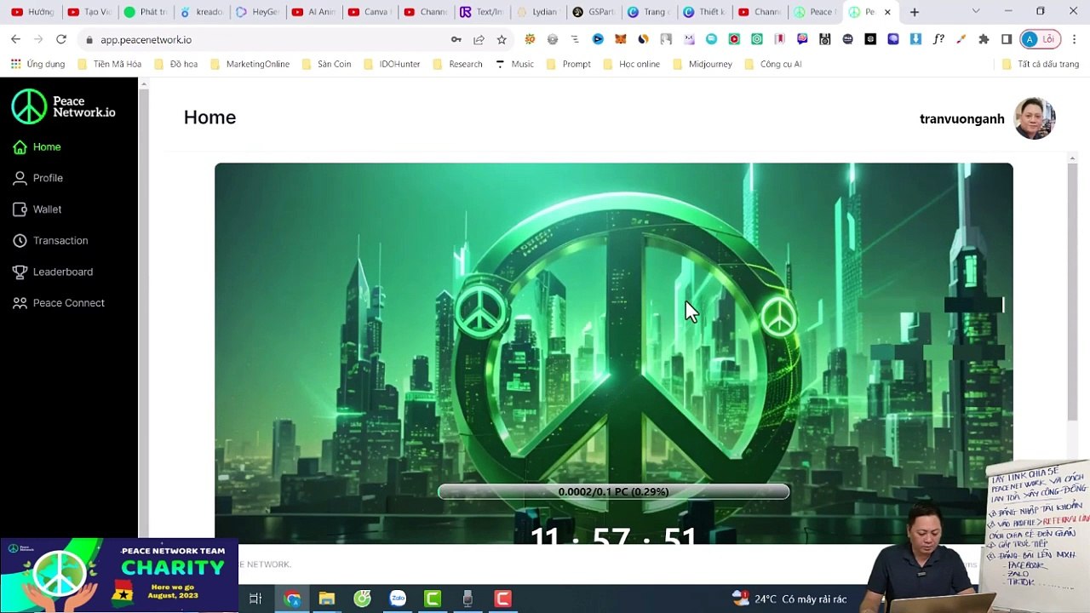The image size is (1090, 613).
Task: Open the color picker pen extension
Action: [x=961, y=39]
